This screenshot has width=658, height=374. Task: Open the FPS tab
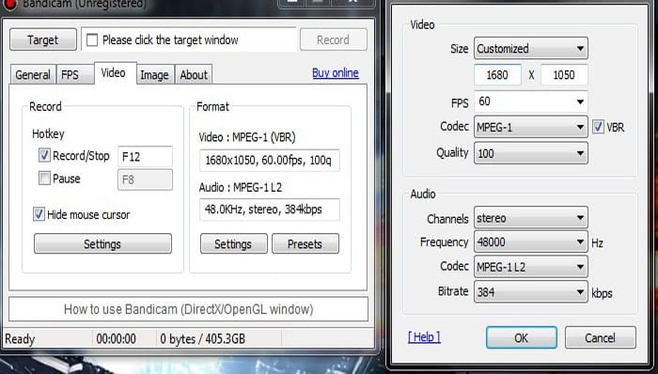(70, 74)
